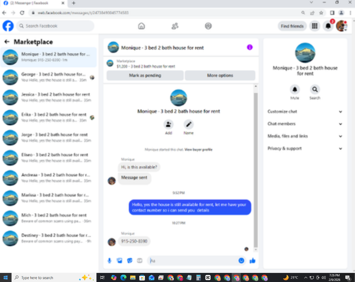Reload the page in the browser
This screenshot has height=282, width=355.
tap(22, 13)
